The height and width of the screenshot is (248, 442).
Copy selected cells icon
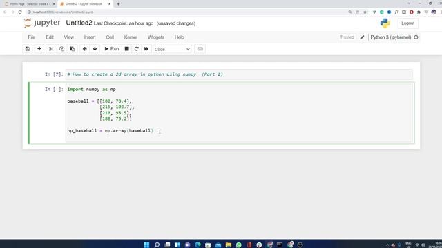coord(61,49)
